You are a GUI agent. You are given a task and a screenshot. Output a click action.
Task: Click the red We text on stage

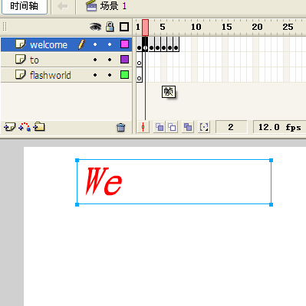(104, 181)
